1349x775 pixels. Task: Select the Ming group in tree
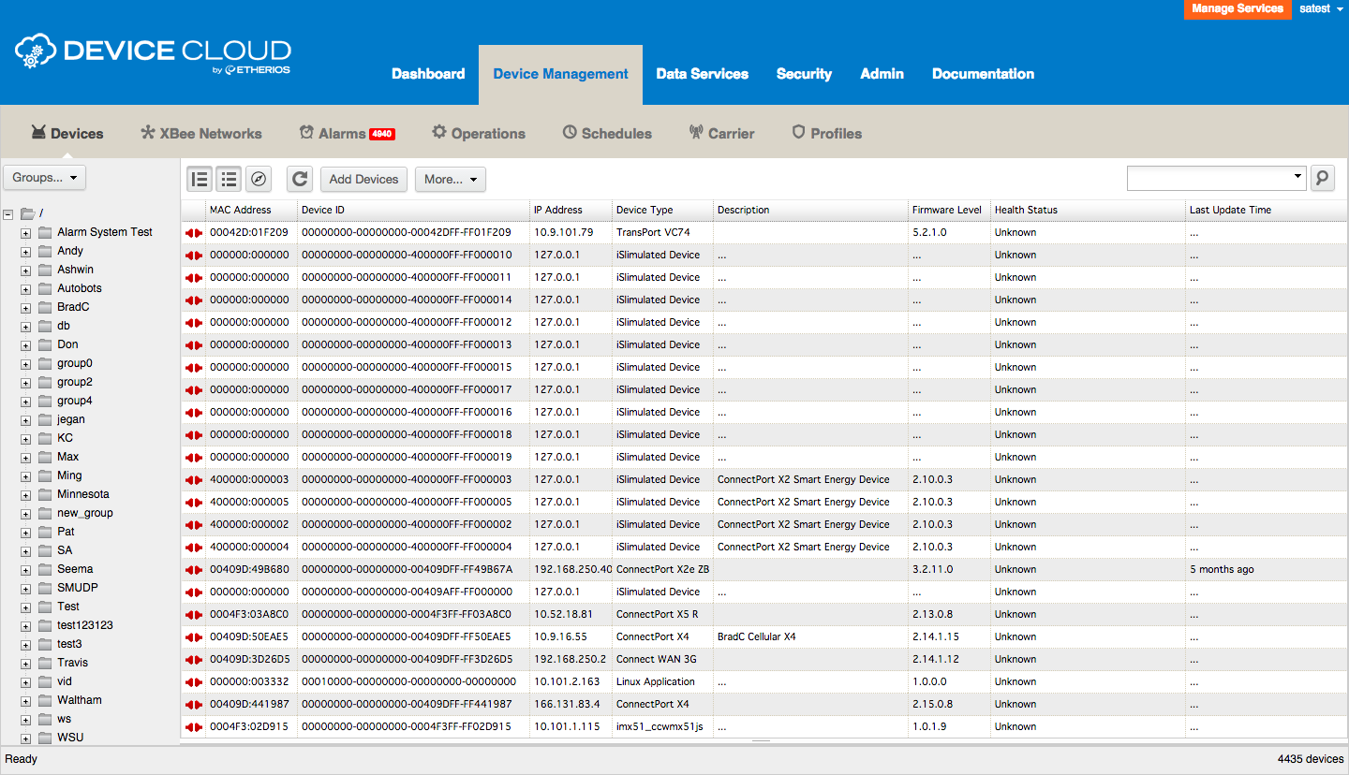pos(69,475)
